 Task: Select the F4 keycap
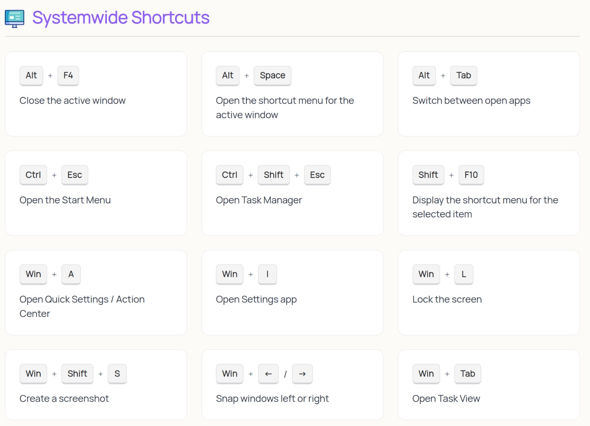(68, 76)
